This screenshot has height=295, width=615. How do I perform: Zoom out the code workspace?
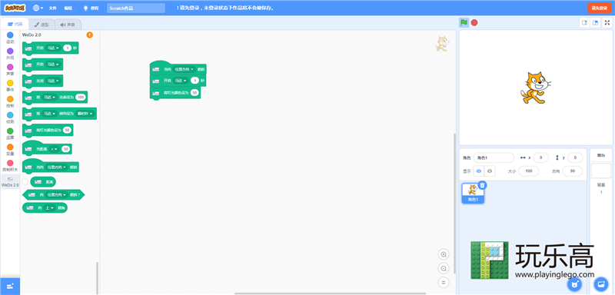444,268
